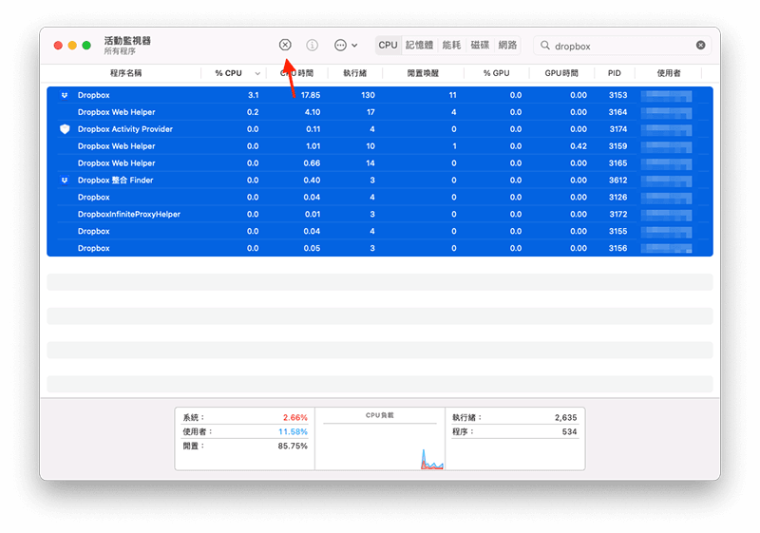Sort by PID column header
This screenshot has width=760, height=533.
pos(614,73)
